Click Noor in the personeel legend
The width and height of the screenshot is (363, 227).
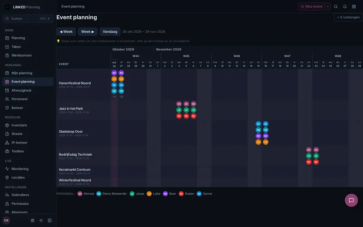click(169, 194)
